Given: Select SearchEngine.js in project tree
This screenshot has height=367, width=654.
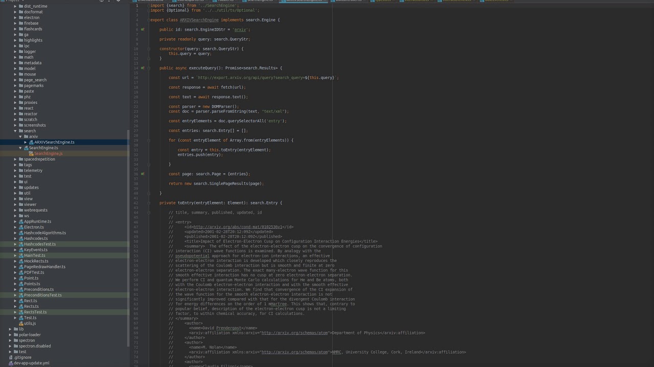Looking at the screenshot, I should 48,153.
